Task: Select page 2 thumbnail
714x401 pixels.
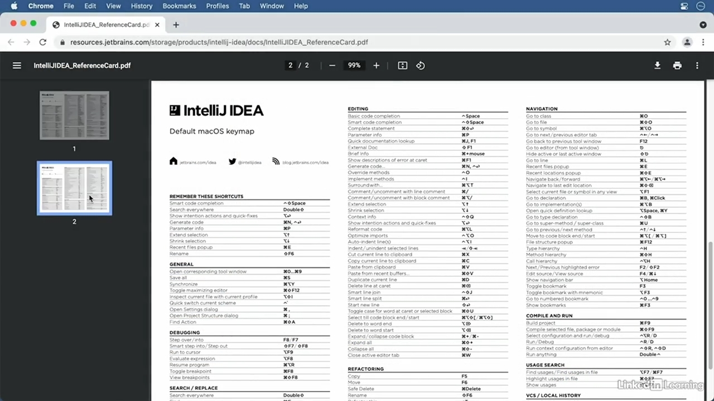Action: pyautogui.click(x=74, y=188)
